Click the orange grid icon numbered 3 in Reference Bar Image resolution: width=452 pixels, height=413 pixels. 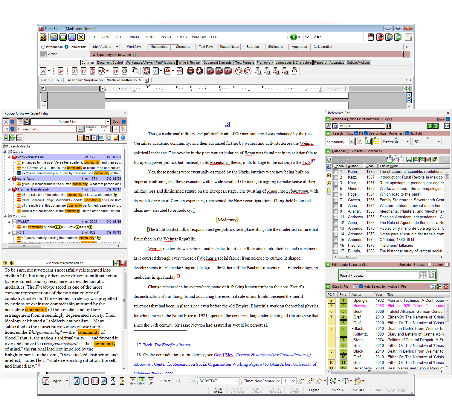[x=376, y=141]
